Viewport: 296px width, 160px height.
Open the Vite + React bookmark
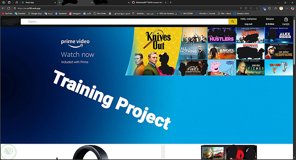coord(224,14)
